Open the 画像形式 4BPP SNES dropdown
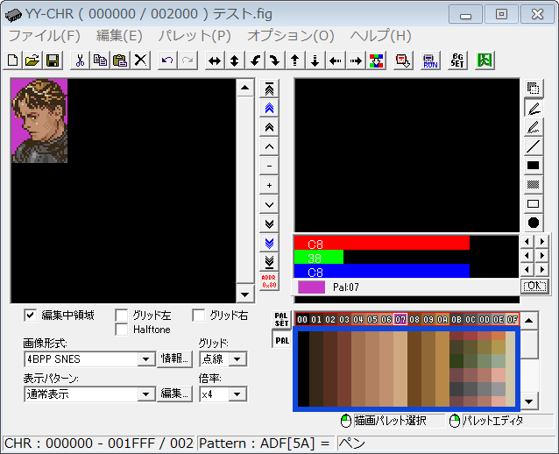Image resolution: width=559 pixels, height=454 pixels. tap(146, 359)
